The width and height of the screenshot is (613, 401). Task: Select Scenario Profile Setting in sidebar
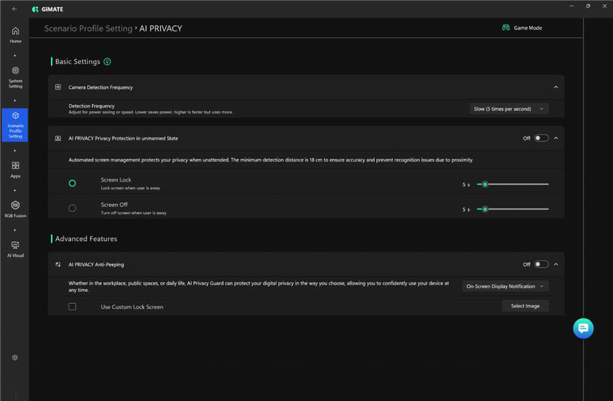click(x=15, y=125)
